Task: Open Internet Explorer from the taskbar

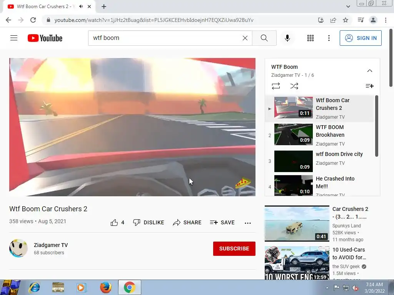Action: pyautogui.click(x=34, y=287)
